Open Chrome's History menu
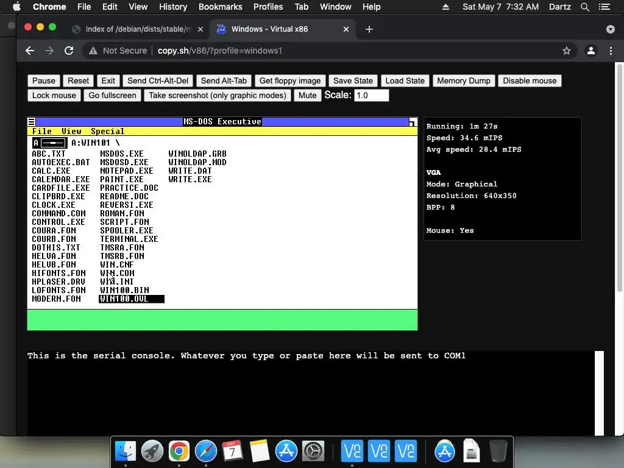 pos(172,7)
